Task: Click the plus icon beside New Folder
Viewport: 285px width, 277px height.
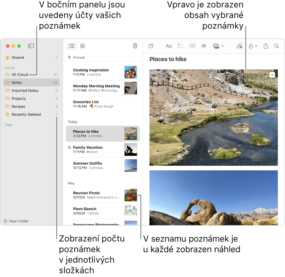Action: [5, 221]
